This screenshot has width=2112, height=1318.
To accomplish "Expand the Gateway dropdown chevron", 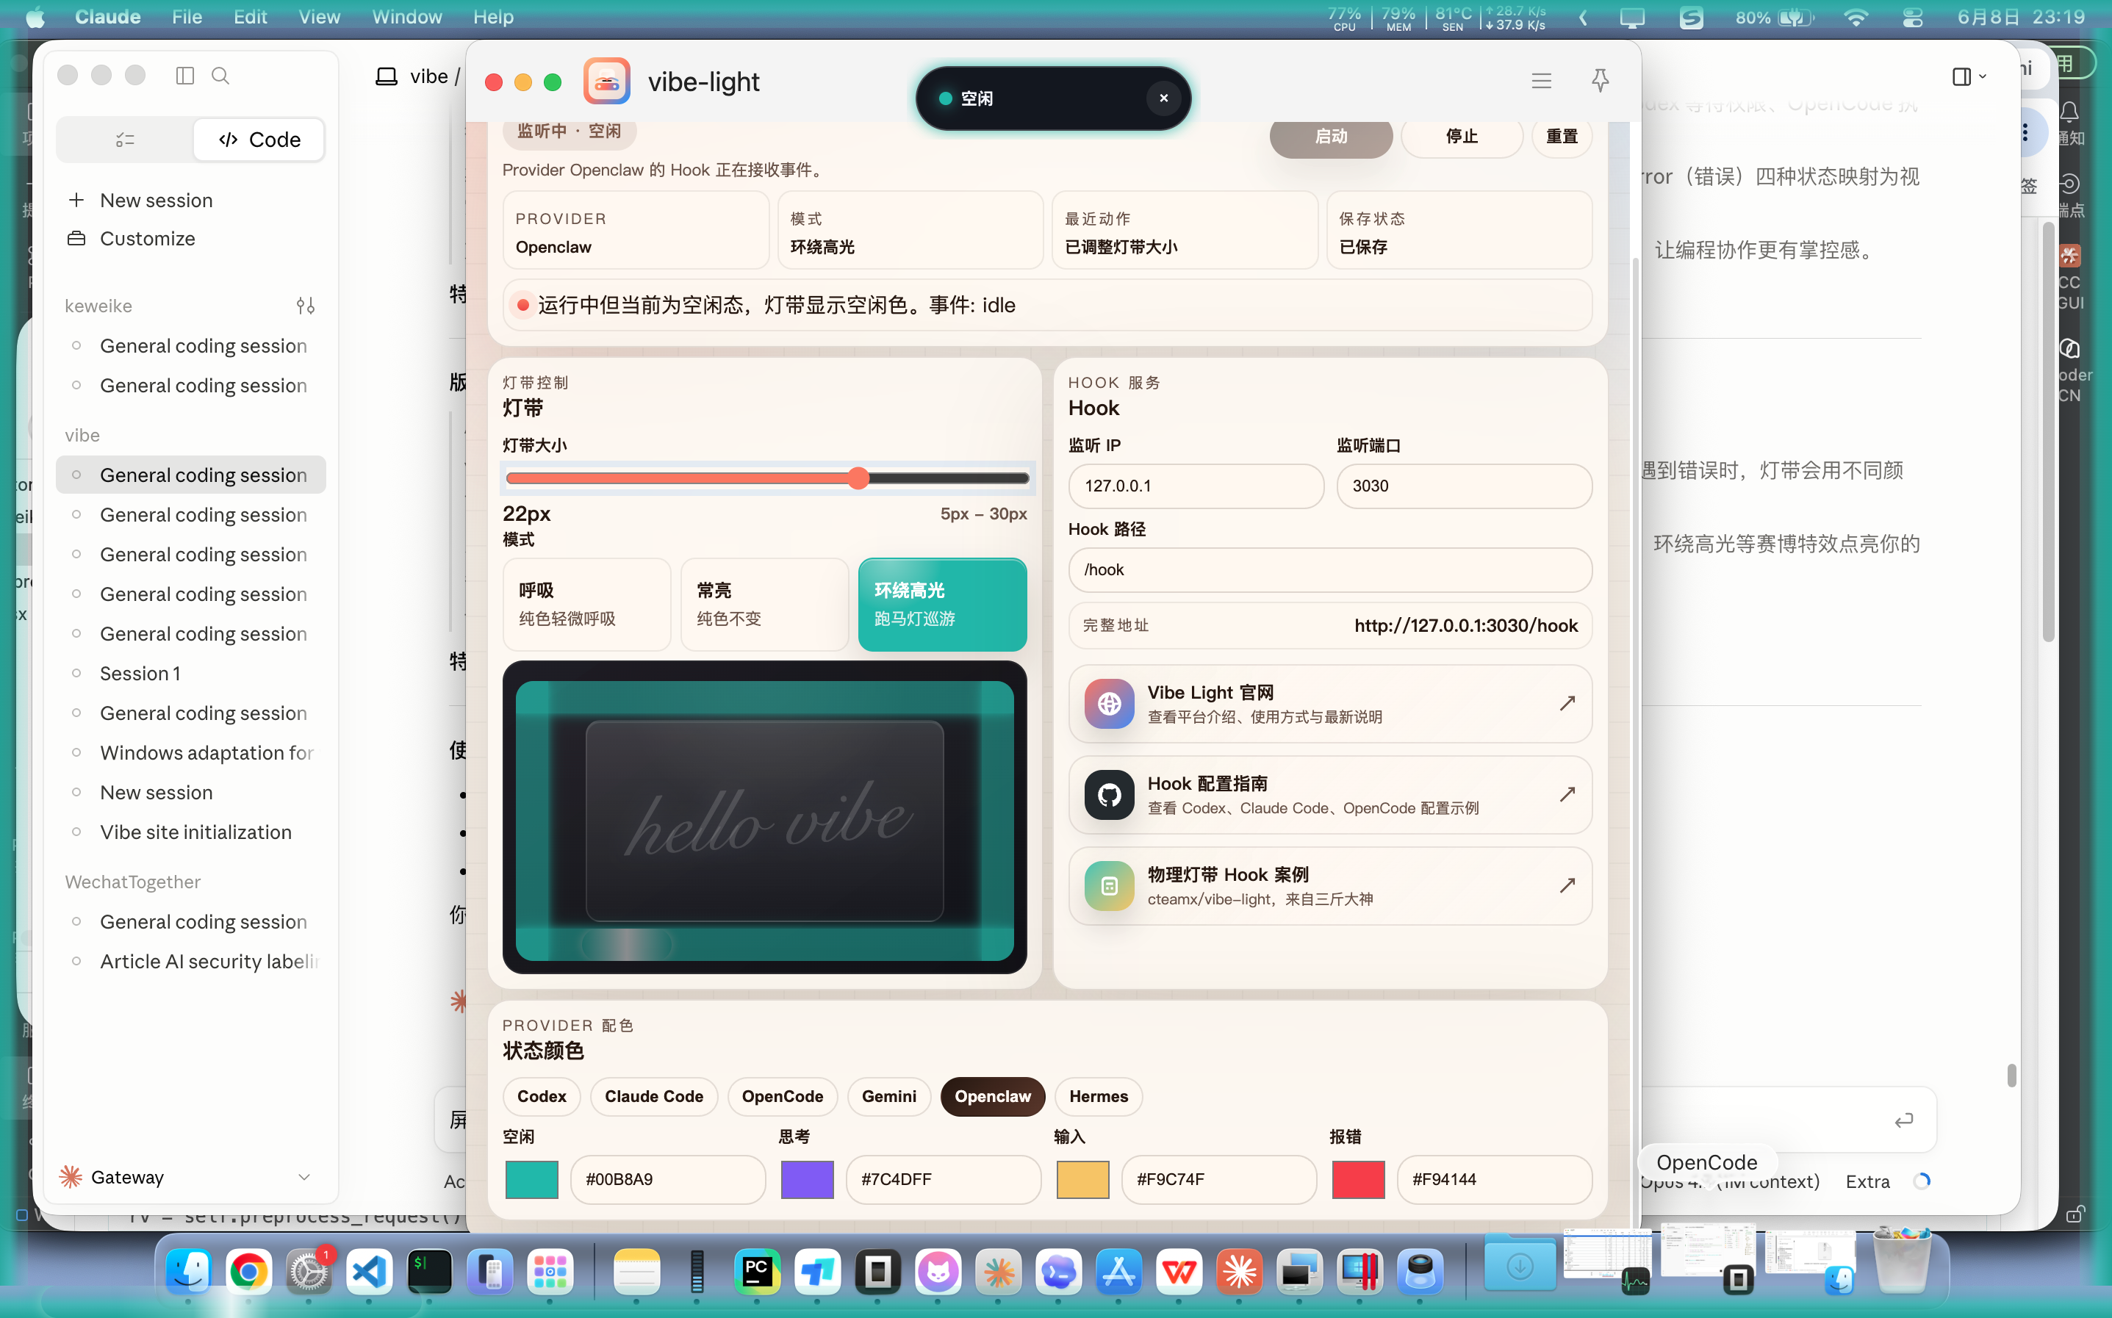I will coord(303,1177).
